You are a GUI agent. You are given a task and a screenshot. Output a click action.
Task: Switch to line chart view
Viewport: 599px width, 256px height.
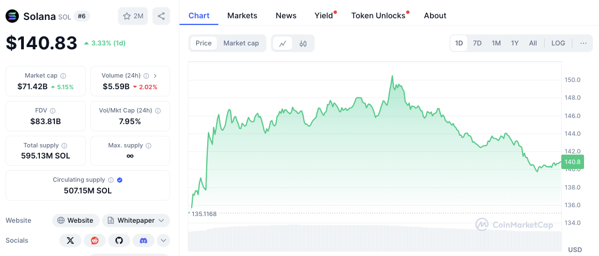coord(283,43)
